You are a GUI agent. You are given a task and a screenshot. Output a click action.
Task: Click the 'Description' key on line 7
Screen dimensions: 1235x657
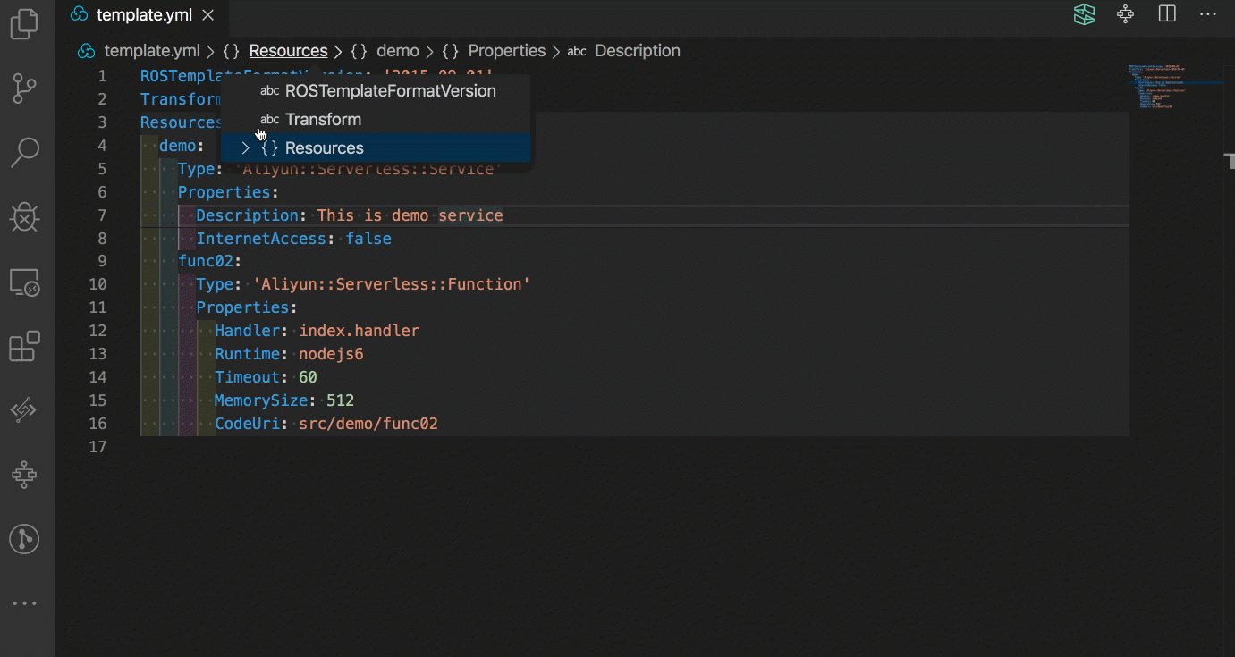pos(248,215)
